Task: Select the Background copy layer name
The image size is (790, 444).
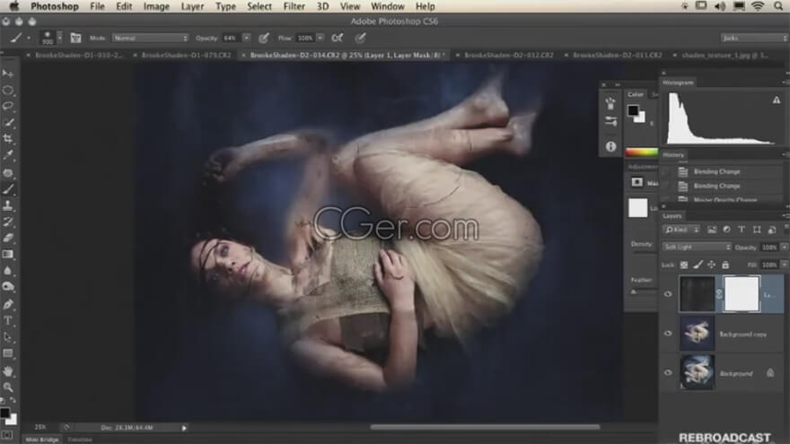Action: click(742, 335)
